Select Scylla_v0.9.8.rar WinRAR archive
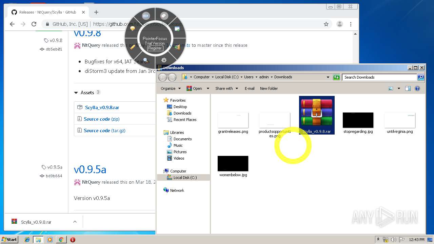434x244 pixels. click(317, 115)
